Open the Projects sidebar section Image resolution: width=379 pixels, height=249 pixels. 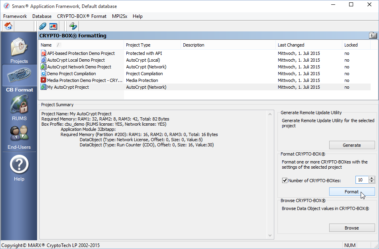coord(19,50)
